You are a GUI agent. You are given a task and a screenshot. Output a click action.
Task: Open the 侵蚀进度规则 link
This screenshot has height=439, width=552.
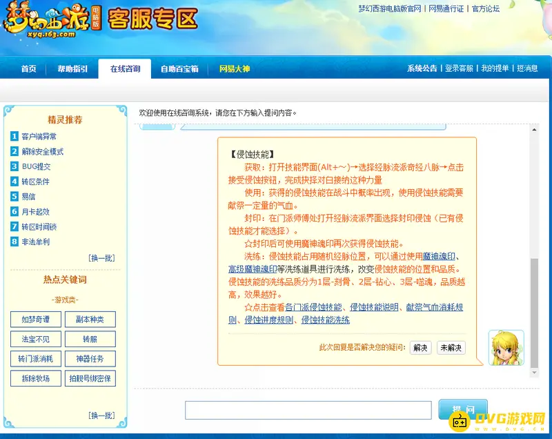(x=269, y=320)
